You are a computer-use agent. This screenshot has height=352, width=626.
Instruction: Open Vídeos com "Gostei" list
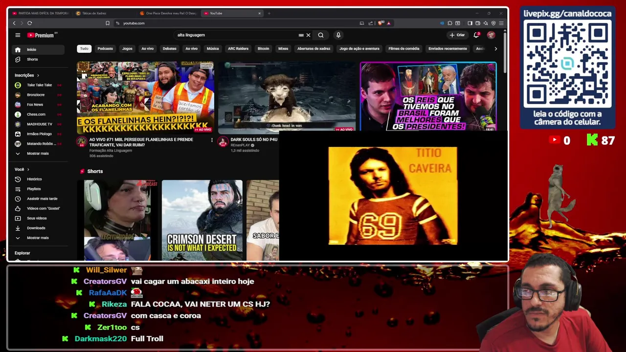coord(38,208)
